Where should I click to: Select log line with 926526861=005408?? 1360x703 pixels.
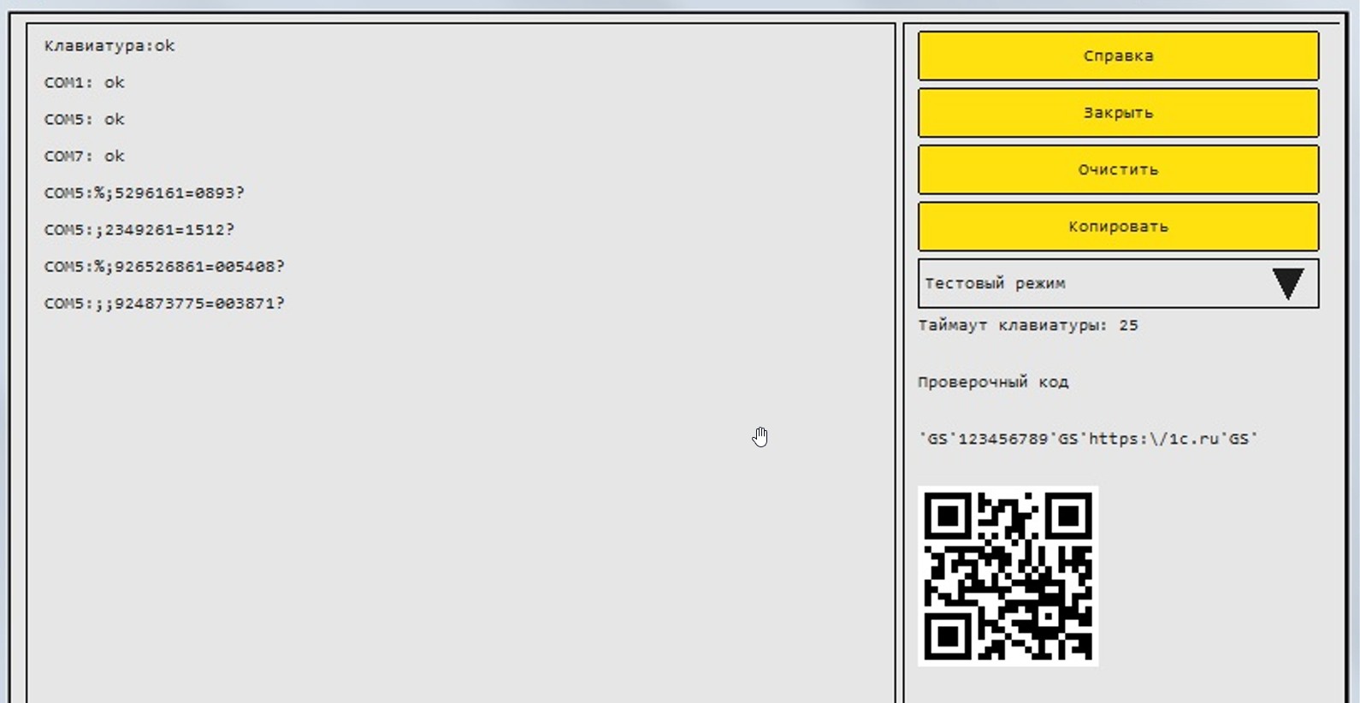[164, 267]
